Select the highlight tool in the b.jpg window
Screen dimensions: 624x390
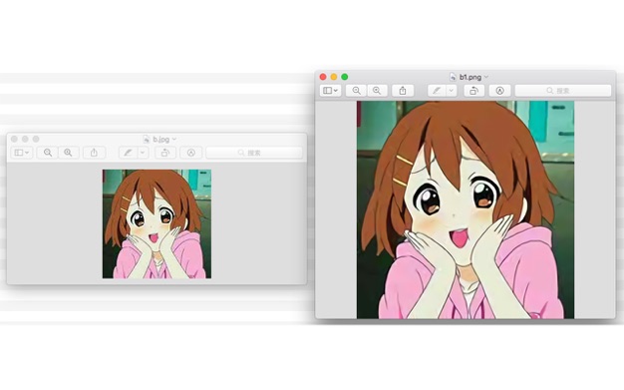click(x=128, y=153)
